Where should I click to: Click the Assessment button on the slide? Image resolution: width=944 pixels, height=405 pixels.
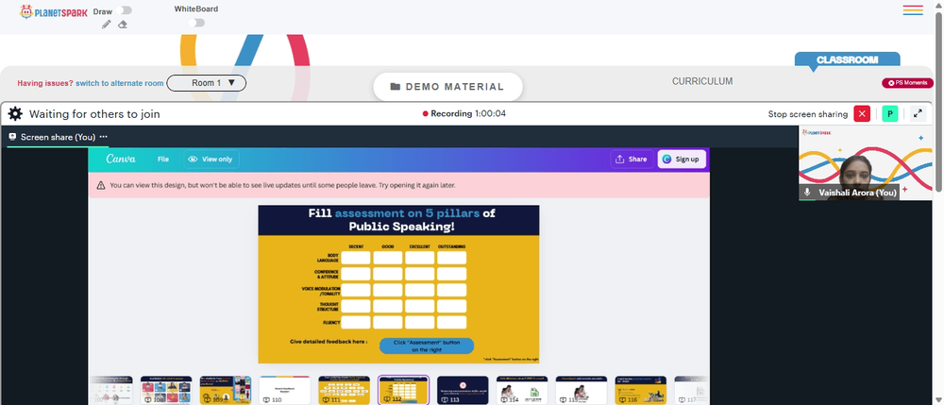click(x=427, y=346)
